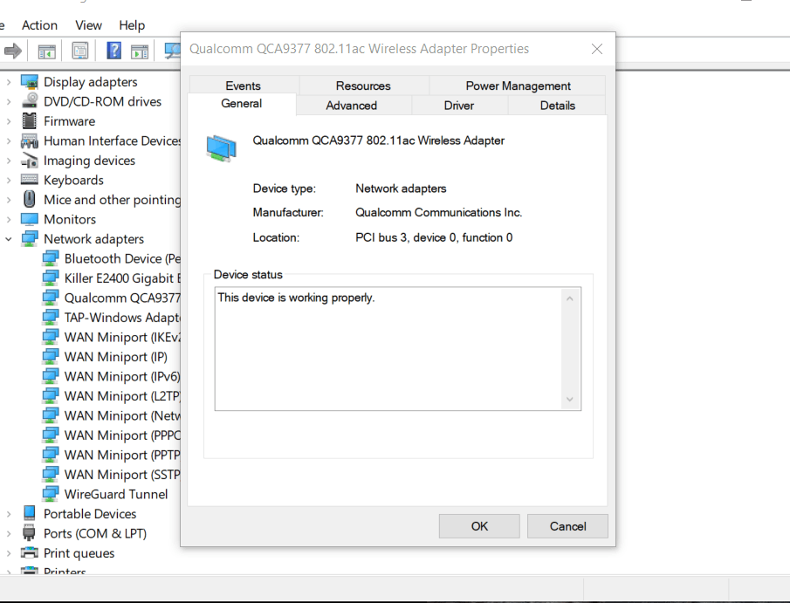Image resolution: width=790 pixels, height=603 pixels.
Task: Select WAN Miniport (PPTP) tree item
Action: point(122,455)
